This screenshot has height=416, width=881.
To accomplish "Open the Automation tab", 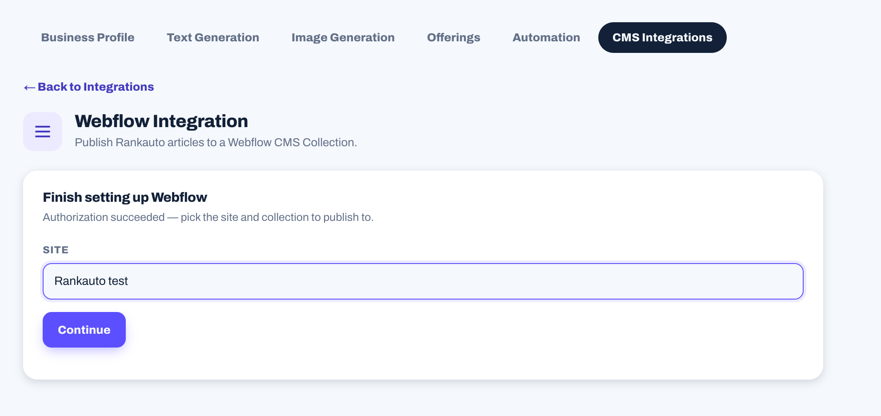I will pyautogui.click(x=546, y=37).
